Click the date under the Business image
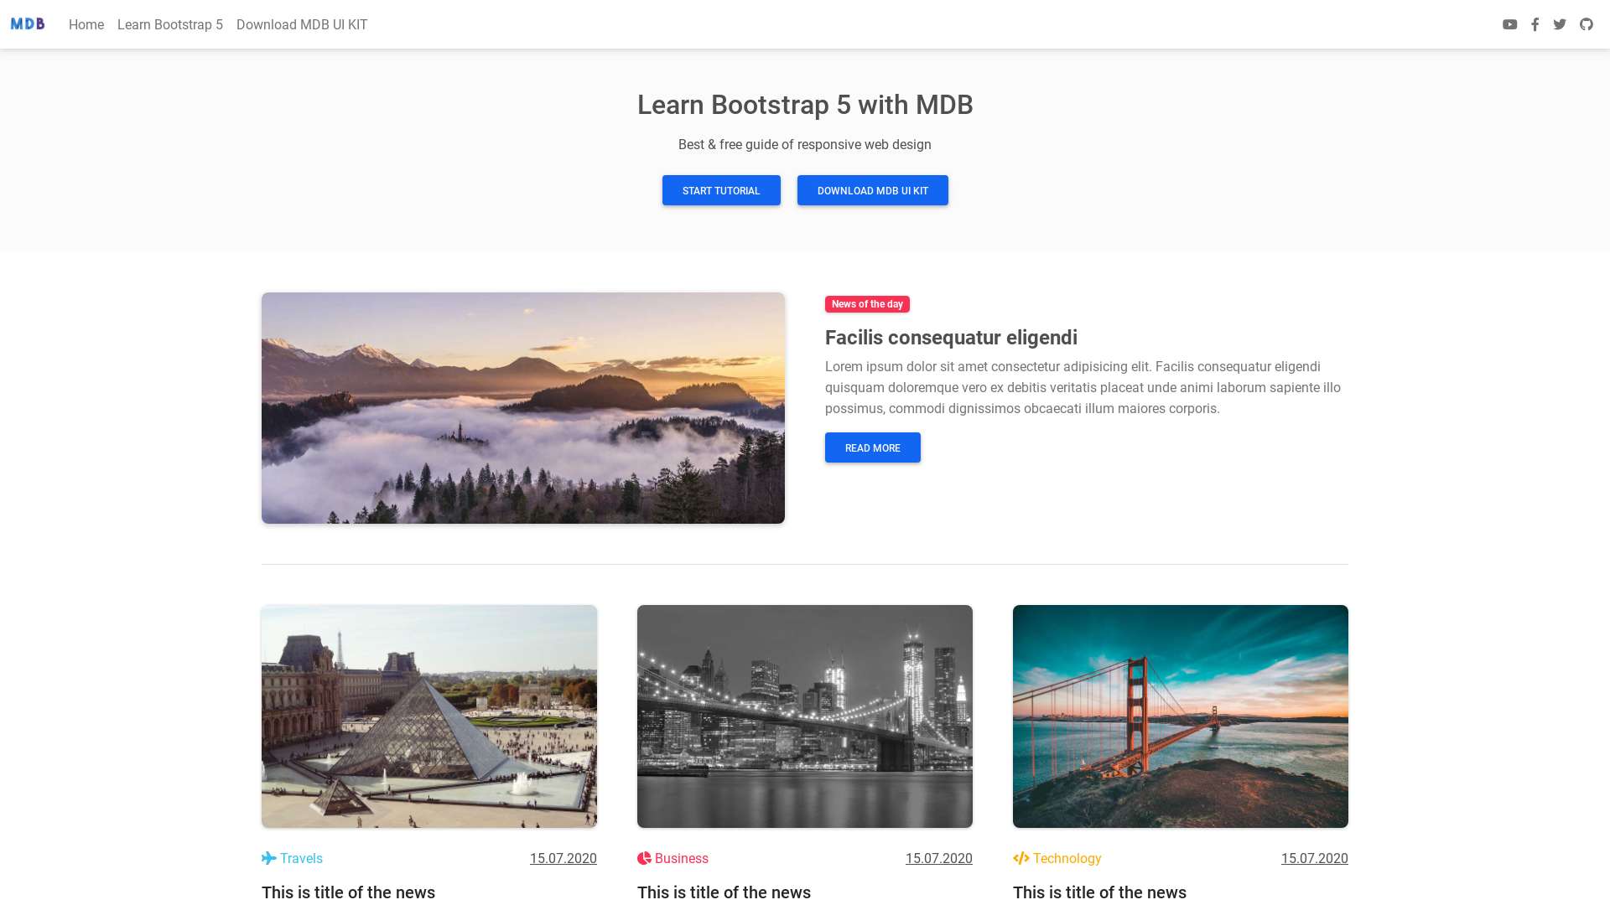This screenshot has height=905, width=1610. 939,858
